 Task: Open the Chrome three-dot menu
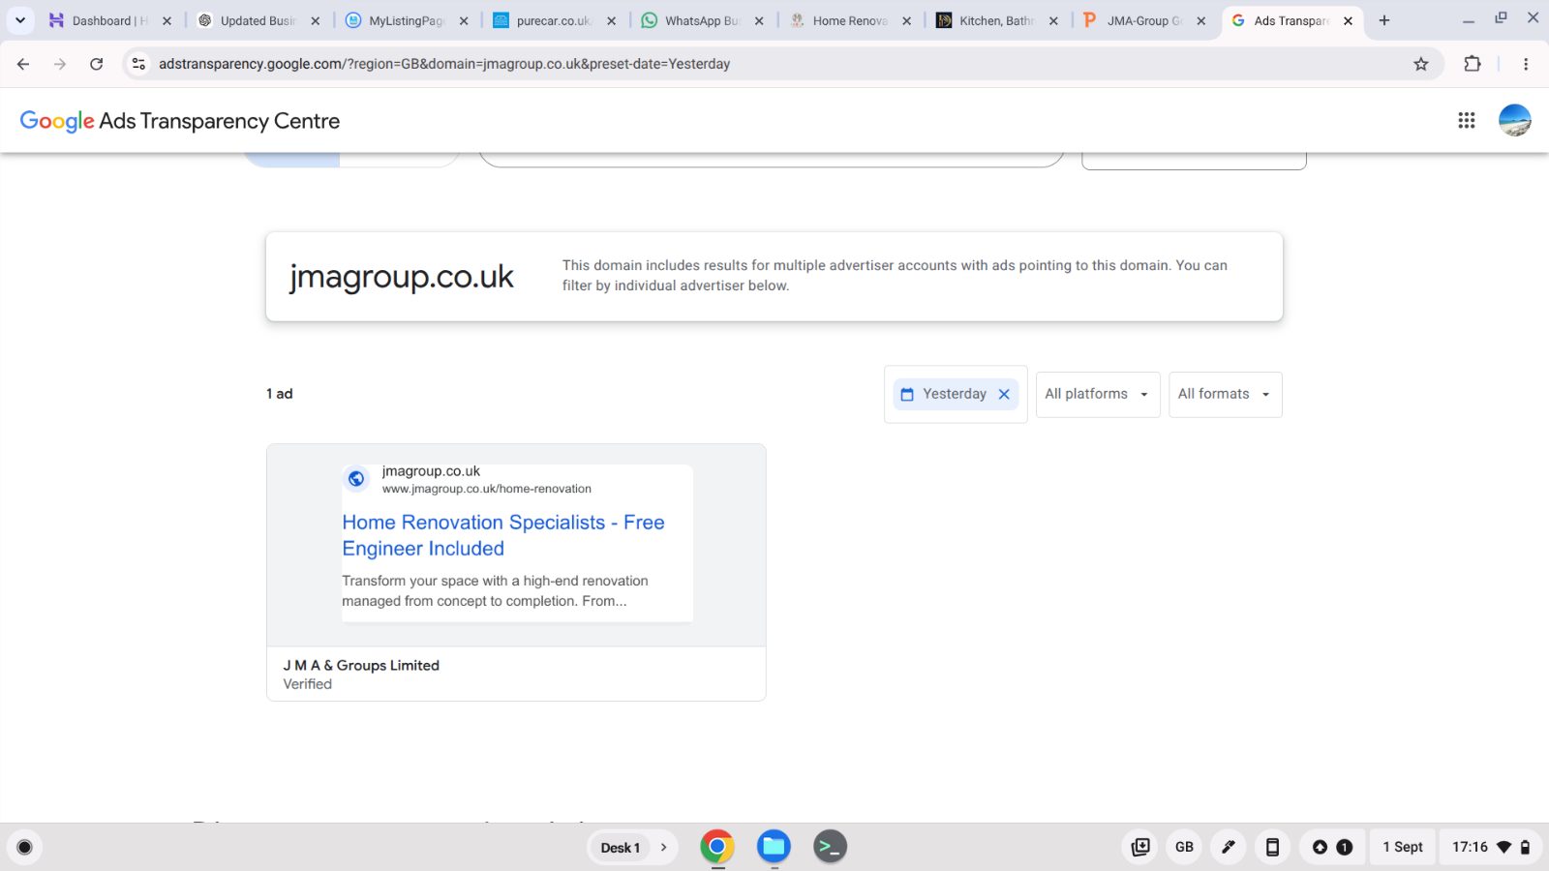(1526, 64)
